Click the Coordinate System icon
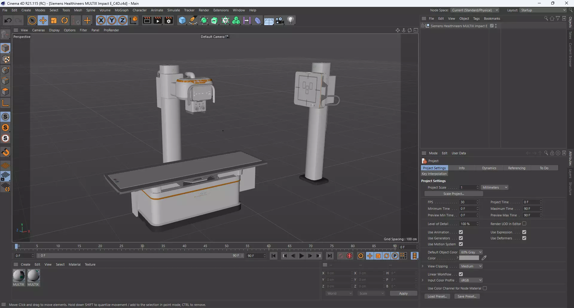 tap(134, 20)
